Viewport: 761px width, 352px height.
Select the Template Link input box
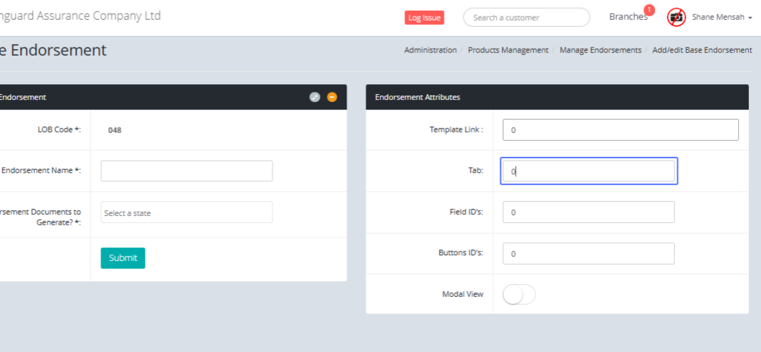620,130
